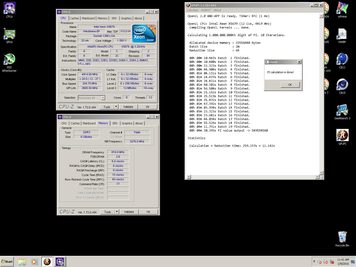Viewport: 356px width, 267px height.
Task: Open the GPUPI desktop shortcut
Action: pyautogui.click(x=342, y=137)
